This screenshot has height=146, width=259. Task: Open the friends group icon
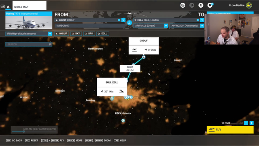pyautogui.click(x=192, y=5)
